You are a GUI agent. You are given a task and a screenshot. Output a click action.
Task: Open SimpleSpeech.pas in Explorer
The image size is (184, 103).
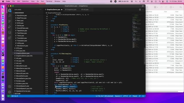click(22, 86)
